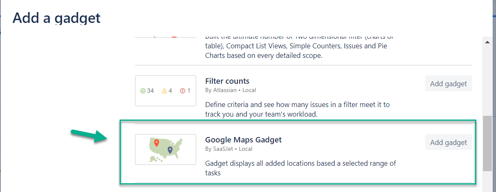The width and height of the screenshot is (496, 192).
Task: Add the Google Maps Gadget
Action: pos(448,142)
